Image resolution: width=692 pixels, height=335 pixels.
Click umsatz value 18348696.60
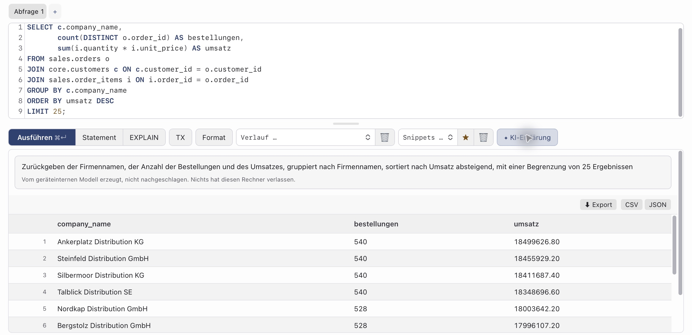pyautogui.click(x=537, y=292)
